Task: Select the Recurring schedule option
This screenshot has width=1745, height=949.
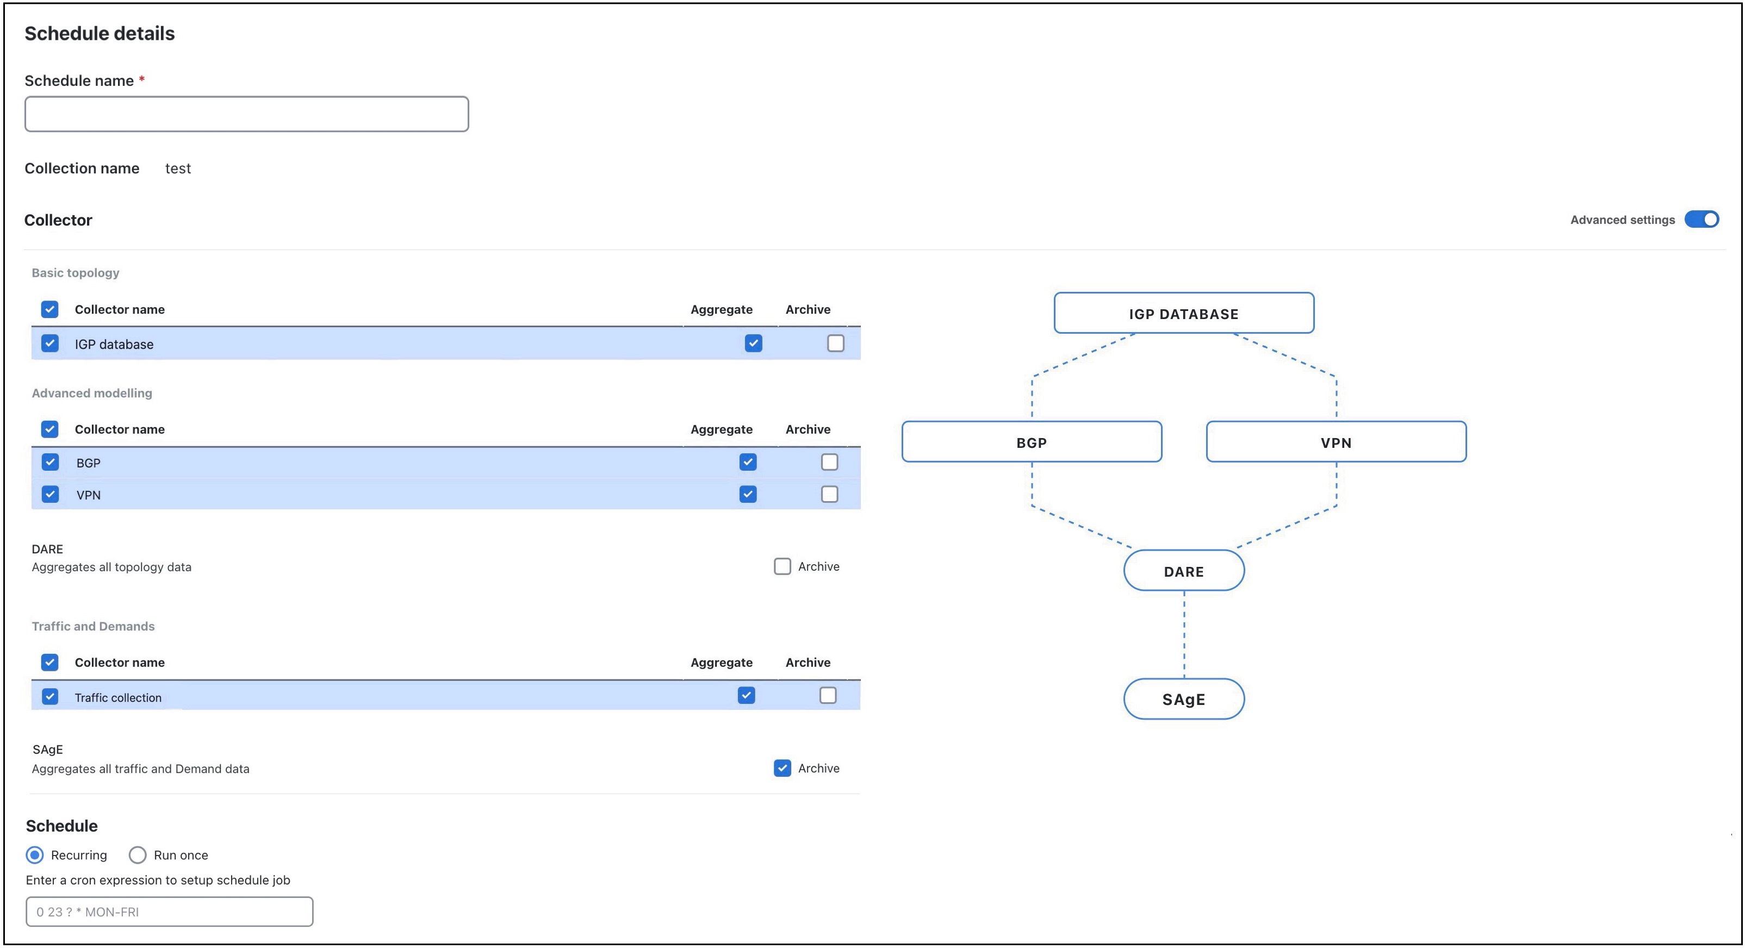Action: [35, 855]
